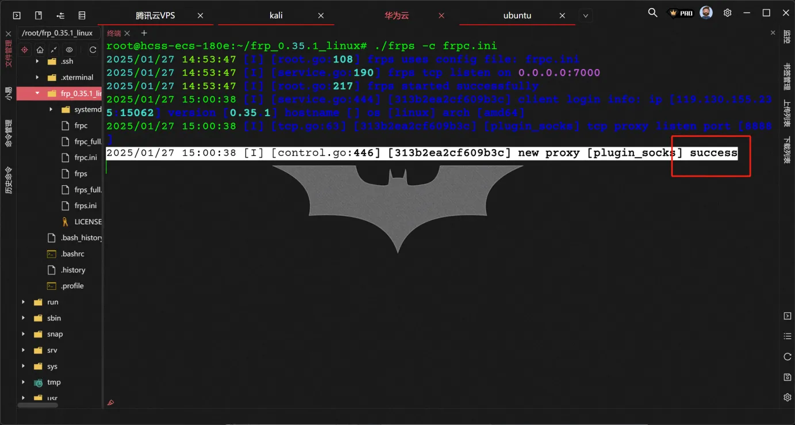This screenshot has width=795, height=425.
Task: Click the file tree horizontal scrollbar
Action: tap(38, 405)
